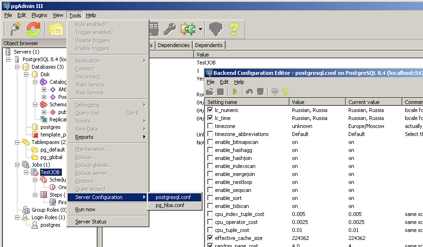The height and width of the screenshot is (247, 423).
Task: Check the cpu_tuple_cost checkbox
Action: (x=210, y=230)
